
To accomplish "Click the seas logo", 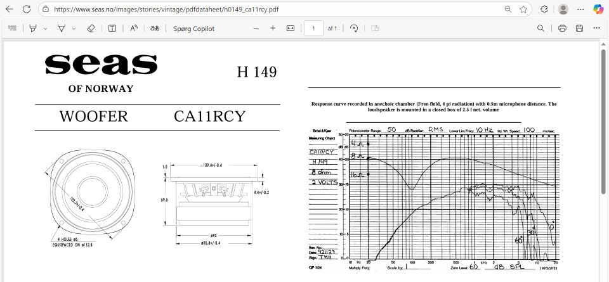I will (101, 65).
